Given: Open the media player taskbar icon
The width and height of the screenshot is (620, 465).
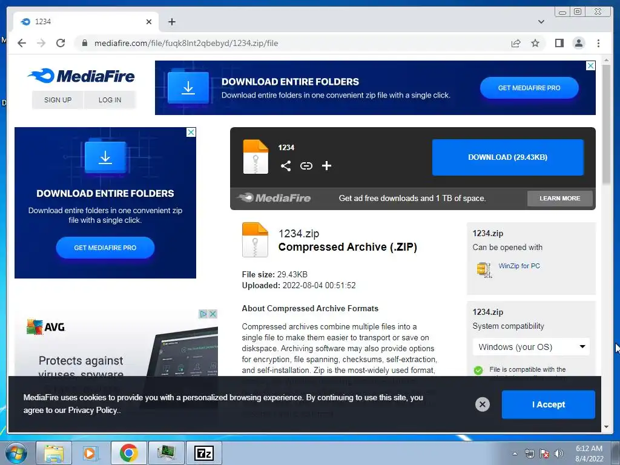Looking at the screenshot, I should (x=91, y=453).
